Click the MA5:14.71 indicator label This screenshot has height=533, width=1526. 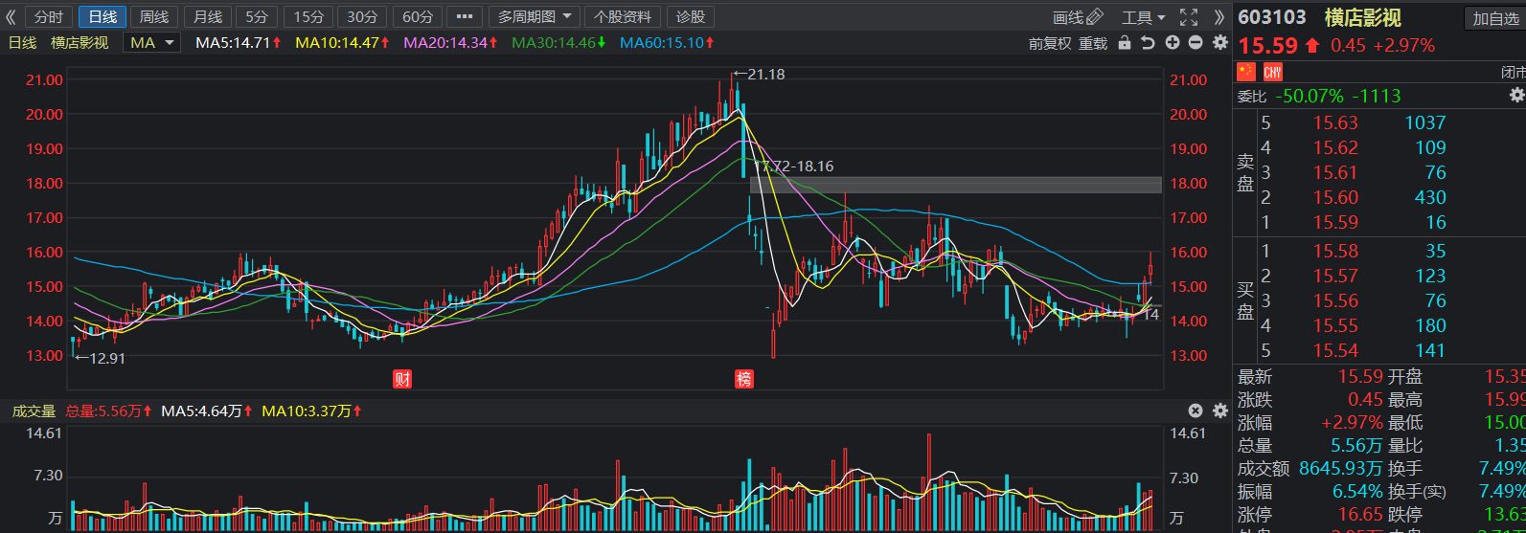click(239, 43)
